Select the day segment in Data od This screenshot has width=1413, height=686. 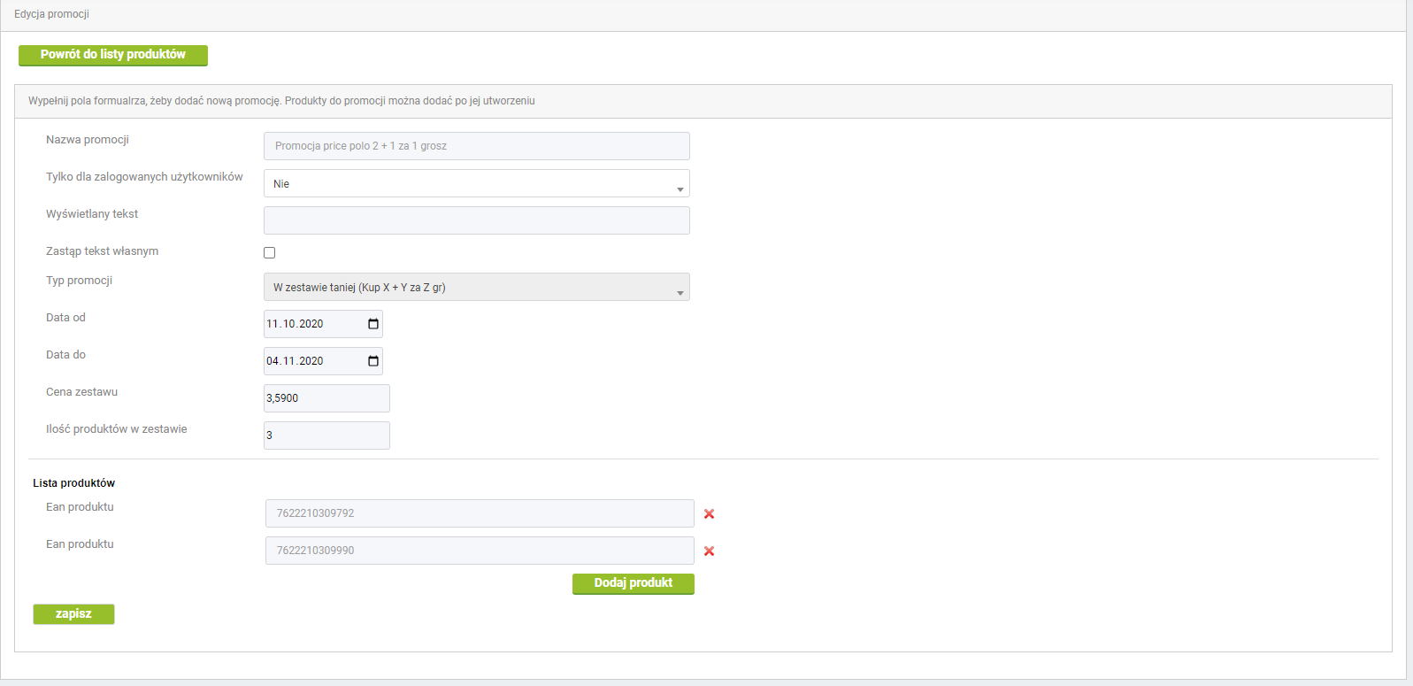[x=273, y=324]
